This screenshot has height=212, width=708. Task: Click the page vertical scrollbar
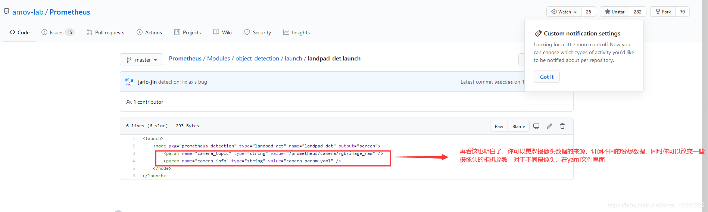705,106
